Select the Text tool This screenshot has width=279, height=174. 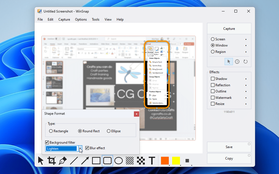tap(152, 161)
